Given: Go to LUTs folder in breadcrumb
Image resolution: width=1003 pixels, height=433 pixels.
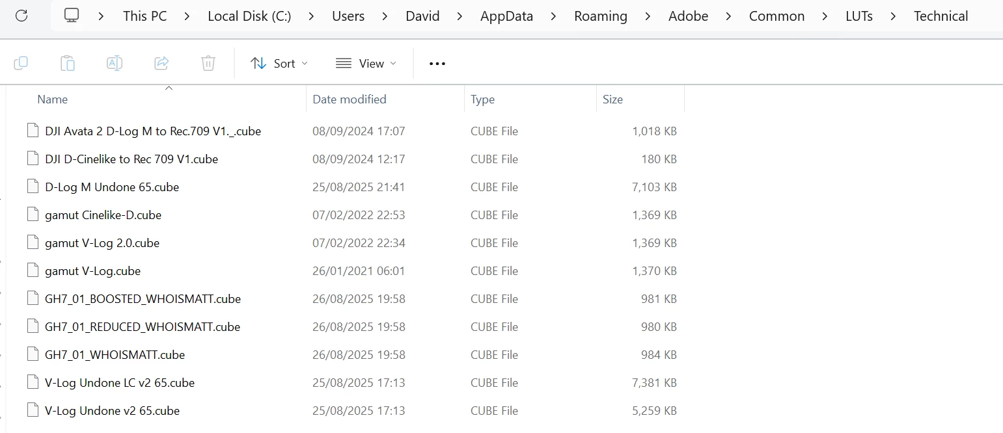Looking at the screenshot, I should [859, 16].
